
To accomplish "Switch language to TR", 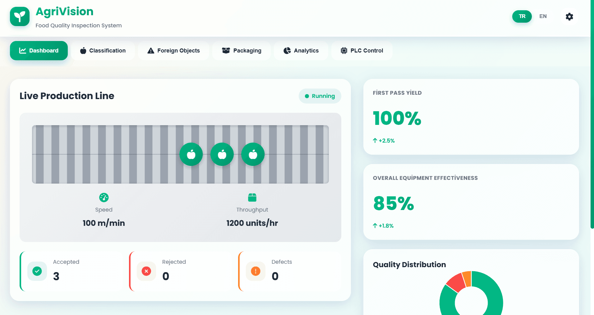I will pos(522,16).
